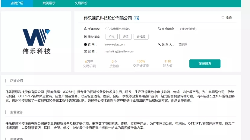Click the target icon beside 擅长领域
Screen dimensions: 250x140
85,37
